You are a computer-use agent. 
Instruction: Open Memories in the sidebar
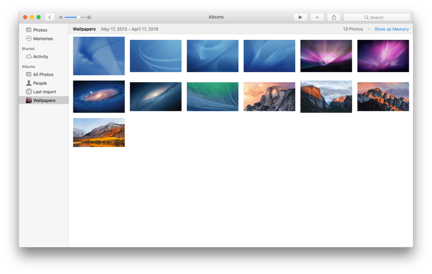click(44, 39)
